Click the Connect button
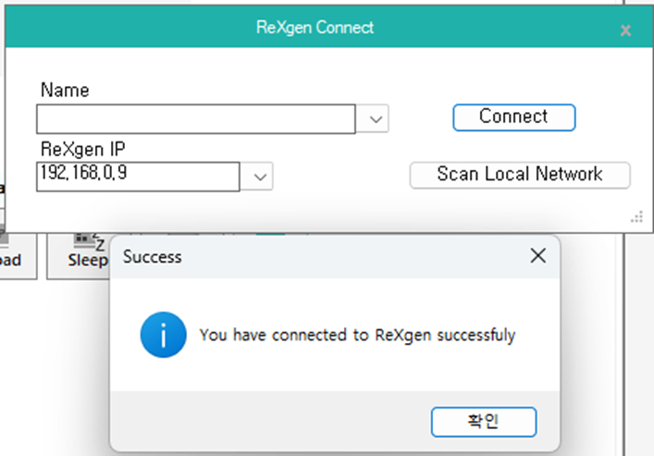The height and width of the screenshot is (456, 654). click(x=514, y=117)
